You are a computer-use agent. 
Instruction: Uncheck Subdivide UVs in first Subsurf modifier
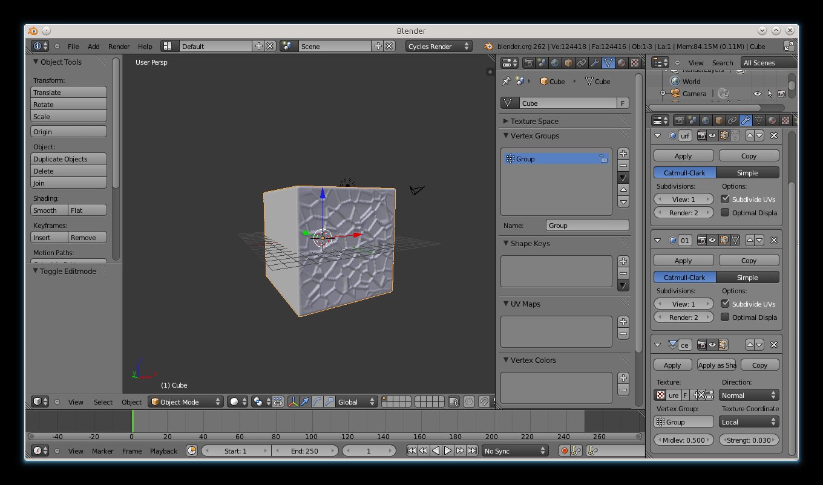pos(725,199)
